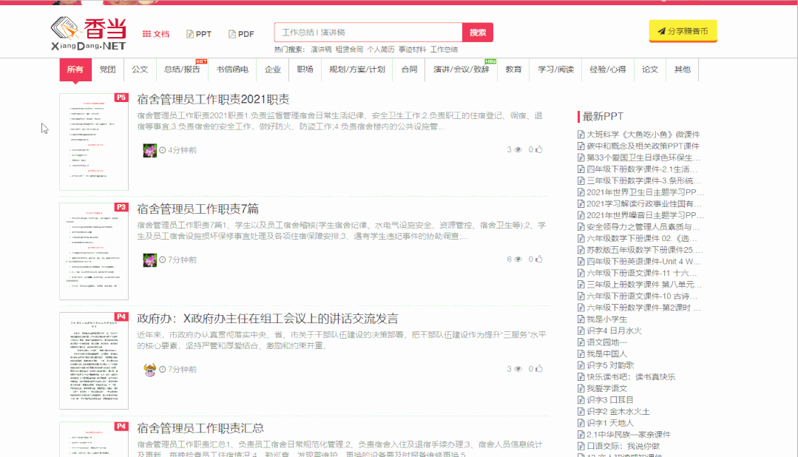
Task: Open the 文档 section with grid icon
Action: 156,34
